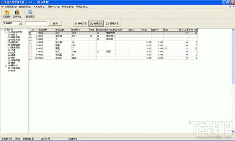Click the 出库价 column header
235x141 pixels.
coord(157,30)
